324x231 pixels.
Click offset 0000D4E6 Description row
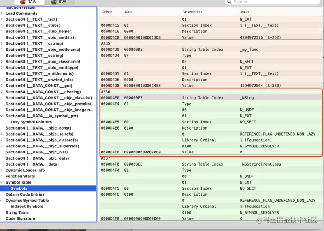(x=211, y=128)
